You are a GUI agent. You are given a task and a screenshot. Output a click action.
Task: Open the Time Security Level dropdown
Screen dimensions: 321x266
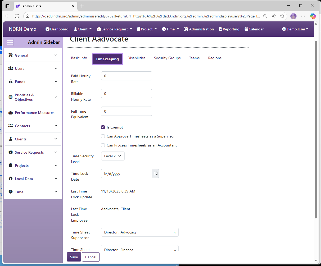click(x=113, y=156)
